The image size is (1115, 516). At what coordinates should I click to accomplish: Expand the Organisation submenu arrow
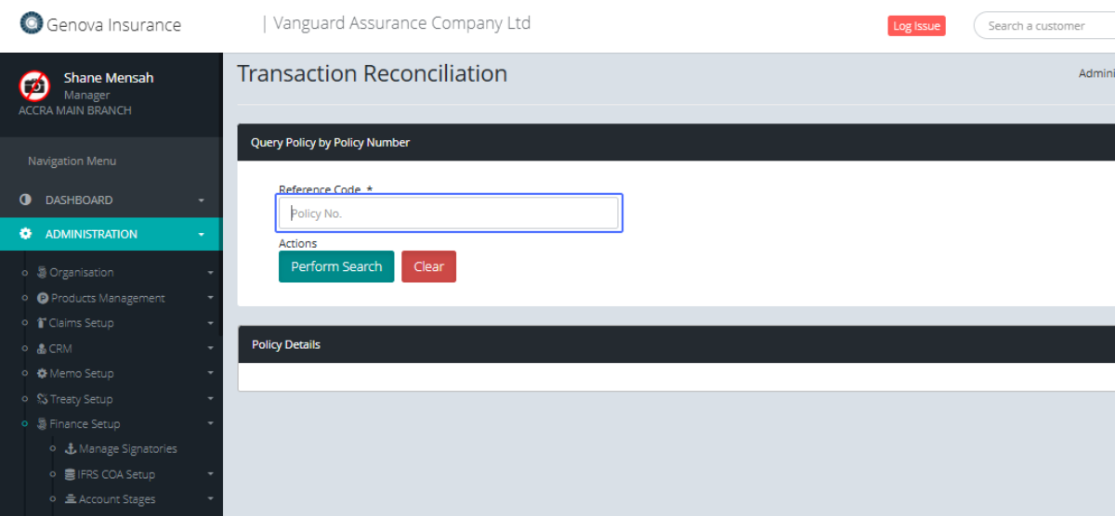[210, 273]
